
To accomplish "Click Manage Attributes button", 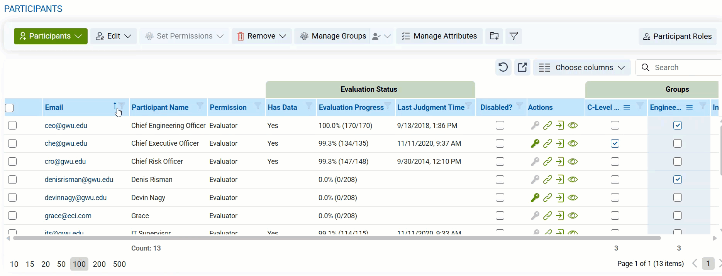I will pos(439,36).
